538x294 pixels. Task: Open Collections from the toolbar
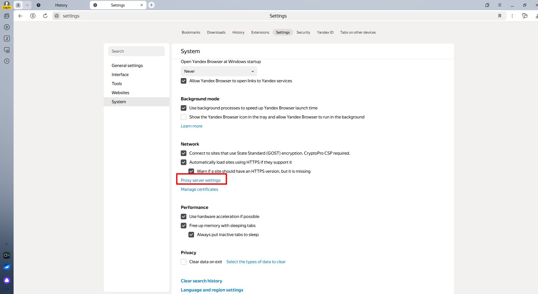click(x=525, y=16)
